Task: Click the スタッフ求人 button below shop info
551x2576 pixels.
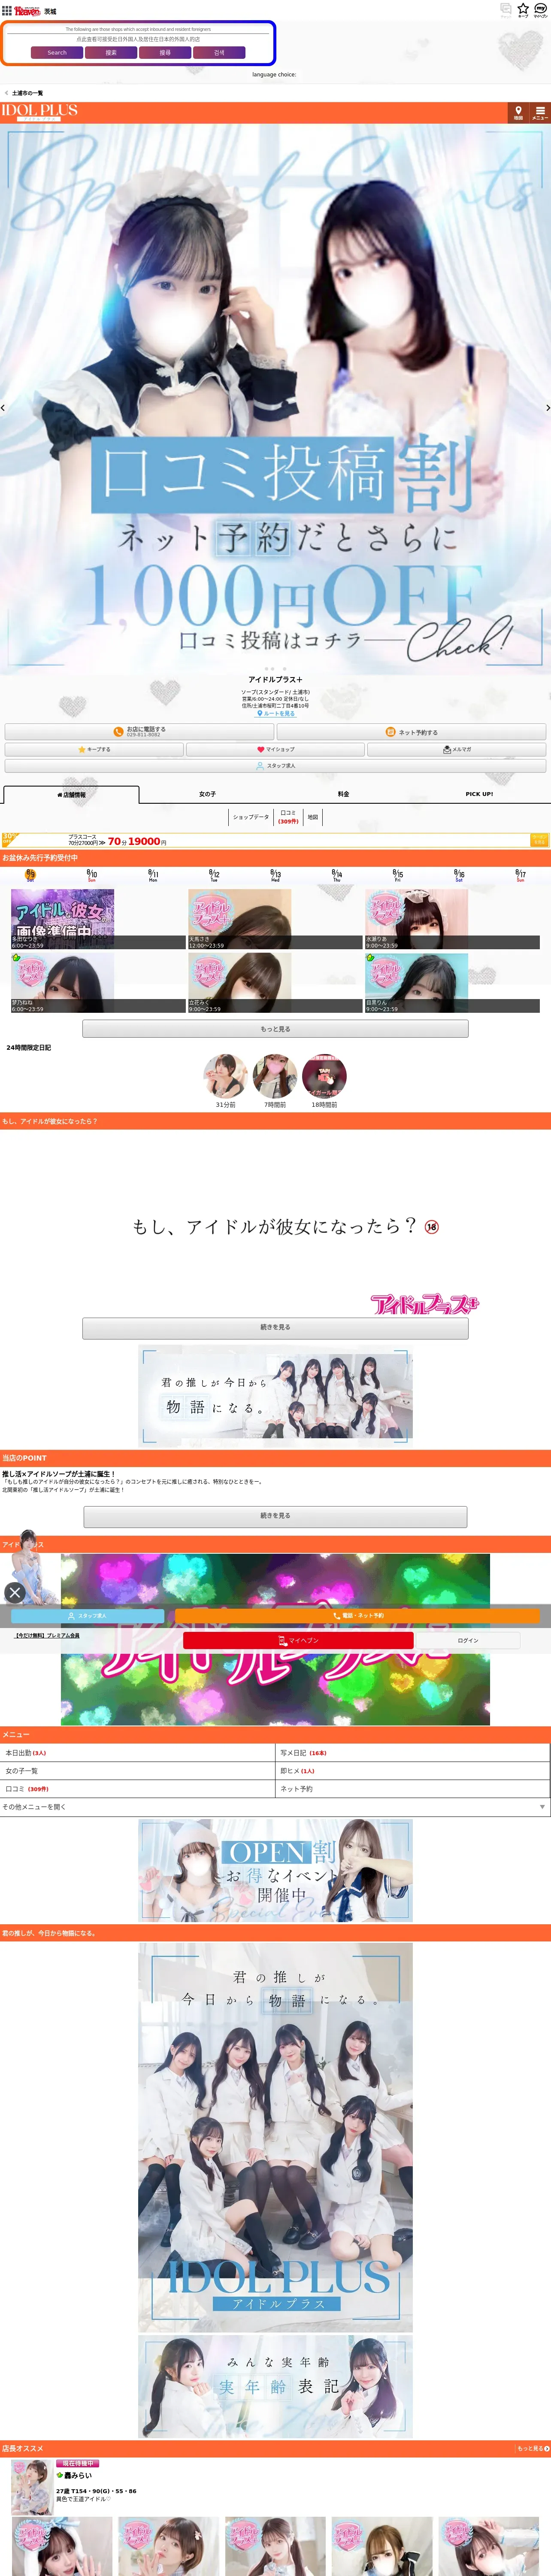Action: click(275, 766)
